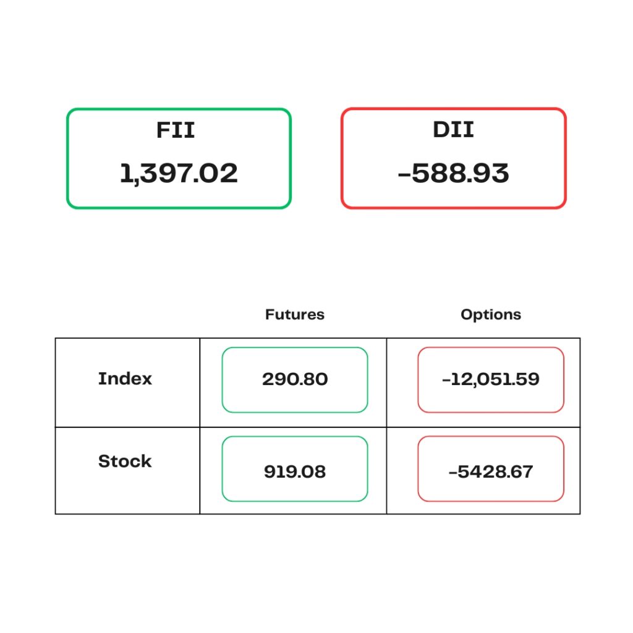Select the FII value 1,397.02

[x=179, y=174]
